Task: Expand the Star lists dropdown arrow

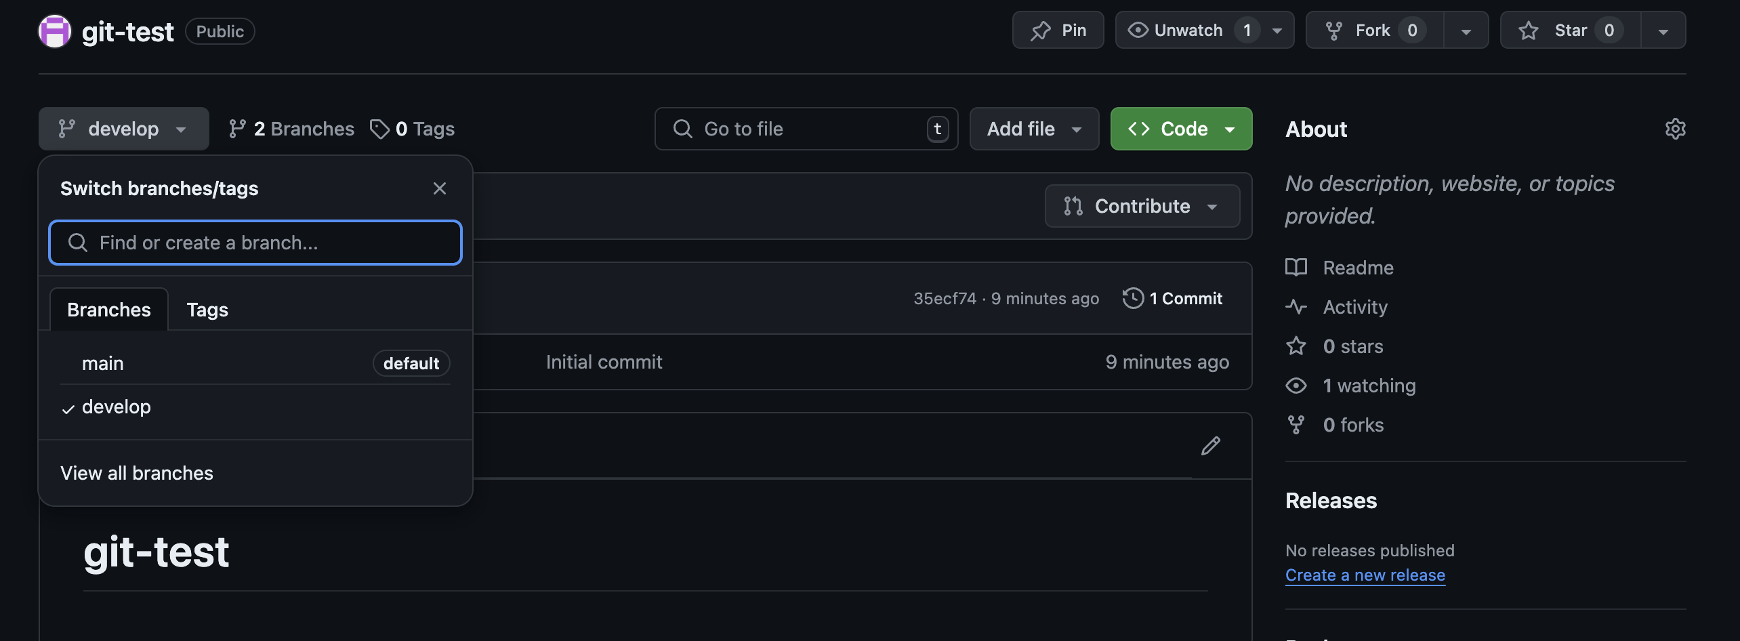Action: tap(1663, 30)
